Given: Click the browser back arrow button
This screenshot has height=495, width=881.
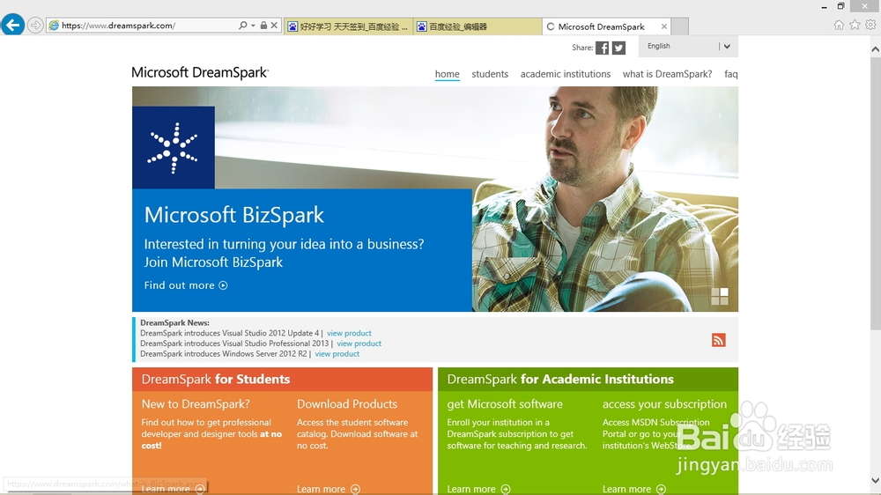Looking at the screenshot, I should click(x=13, y=26).
